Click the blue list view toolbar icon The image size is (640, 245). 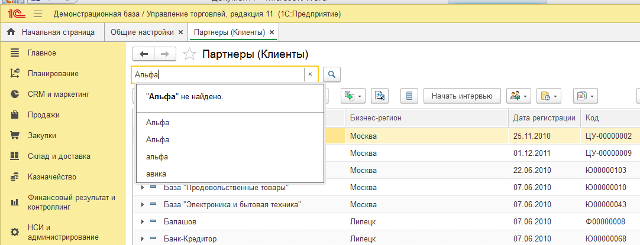coord(409,96)
